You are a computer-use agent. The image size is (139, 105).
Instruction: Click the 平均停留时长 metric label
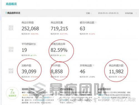coord(29,44)
